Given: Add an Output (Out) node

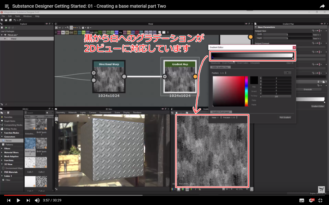Looking at the screenshot, I should click(x=155, y=33).
